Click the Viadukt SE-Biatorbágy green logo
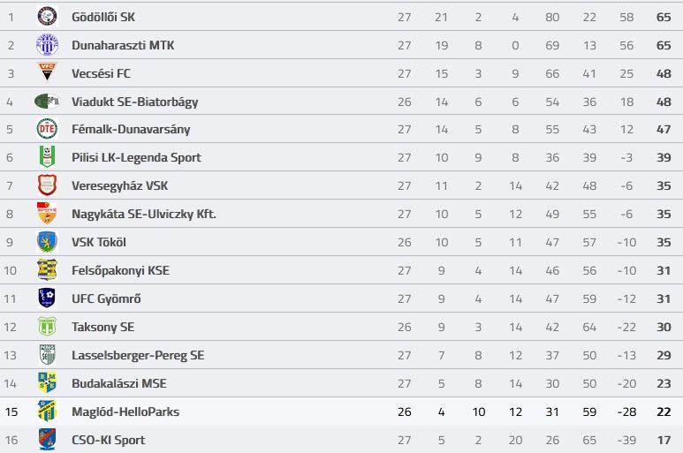 coord(47,102)
